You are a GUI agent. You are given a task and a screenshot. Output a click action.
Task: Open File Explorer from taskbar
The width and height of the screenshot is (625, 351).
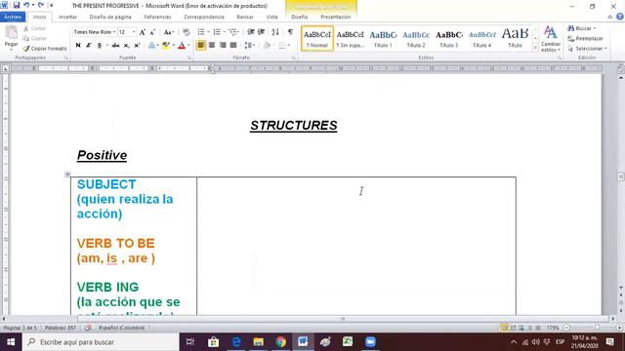(258, 342)
